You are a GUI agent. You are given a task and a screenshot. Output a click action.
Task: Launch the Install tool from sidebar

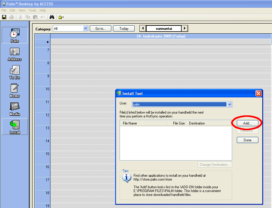coord(15,127)
